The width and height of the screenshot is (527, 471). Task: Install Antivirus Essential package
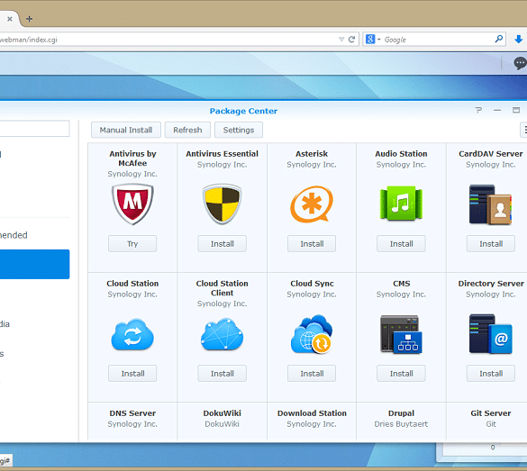tap(223, 243)
